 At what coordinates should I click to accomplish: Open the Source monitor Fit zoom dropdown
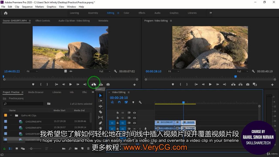pyautogui.click(x=32, y=71)
